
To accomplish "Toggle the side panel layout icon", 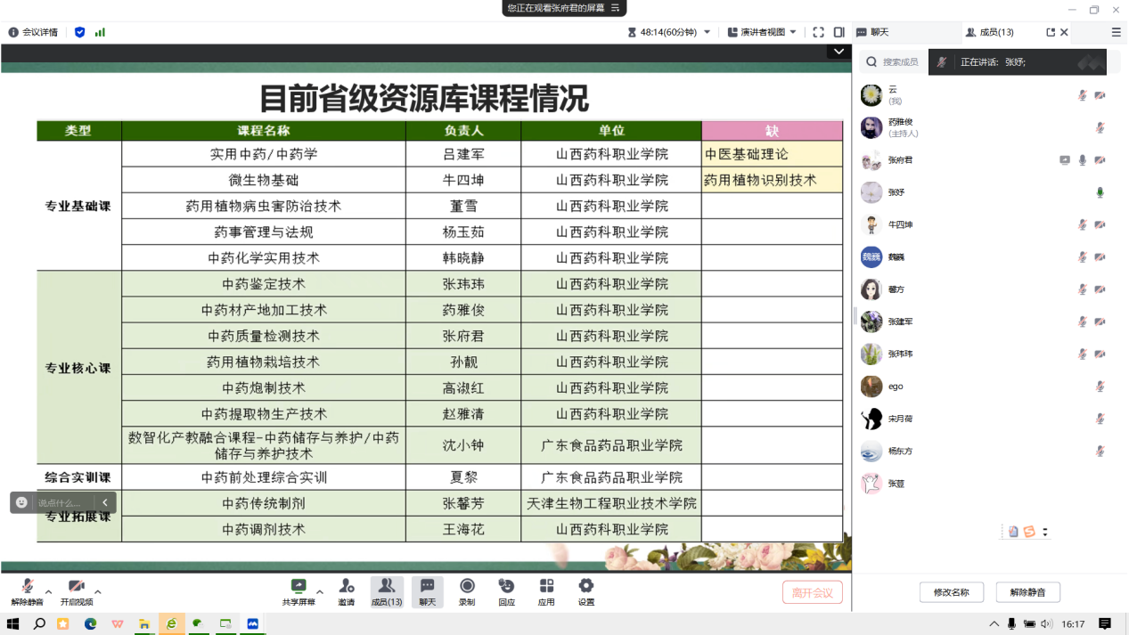I will click(x=839, y=32).
